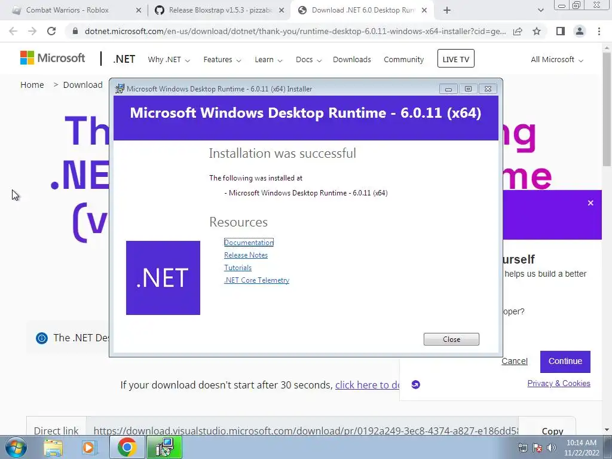The image size is (612, 459).
Task: Open Windows Explorer from the taskbar
Action: click(x=53, y=447)
